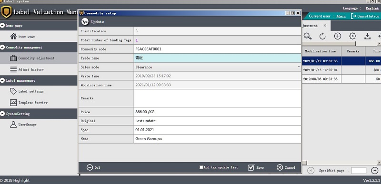The width and height of the screenshot is (381, 184).
Task: Click the Del button label
Action: (97, 167)
